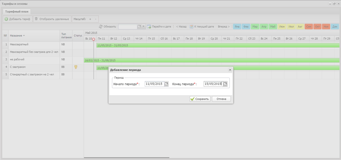Click the Добавить тариф plus icon
The image size is (341, 160).
(x=6, y=19)
